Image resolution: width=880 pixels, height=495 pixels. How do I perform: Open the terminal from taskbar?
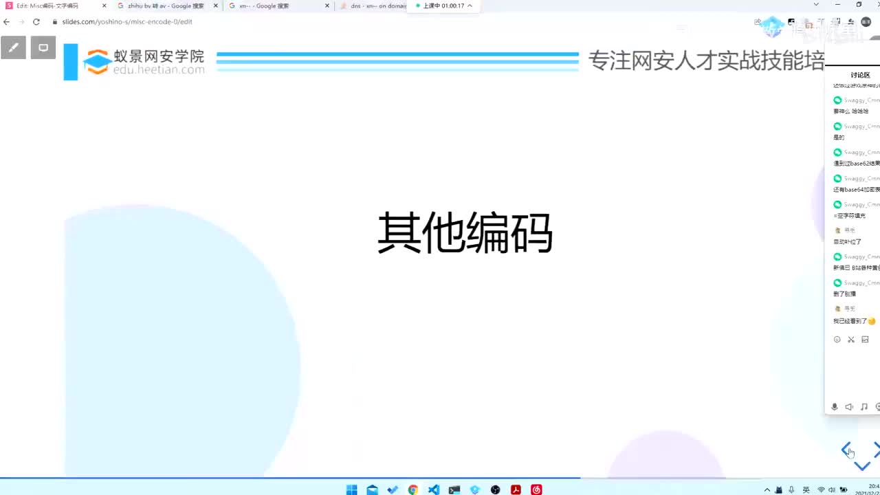454,489
